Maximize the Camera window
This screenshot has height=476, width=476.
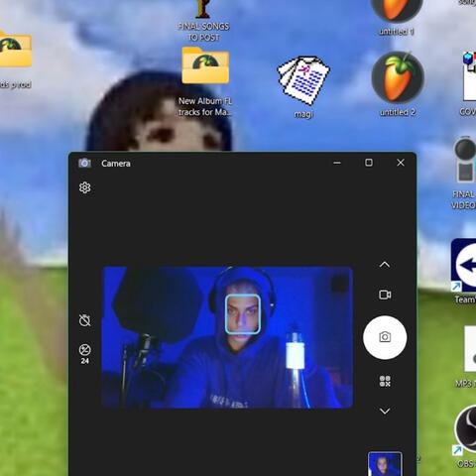click(369, 163)
